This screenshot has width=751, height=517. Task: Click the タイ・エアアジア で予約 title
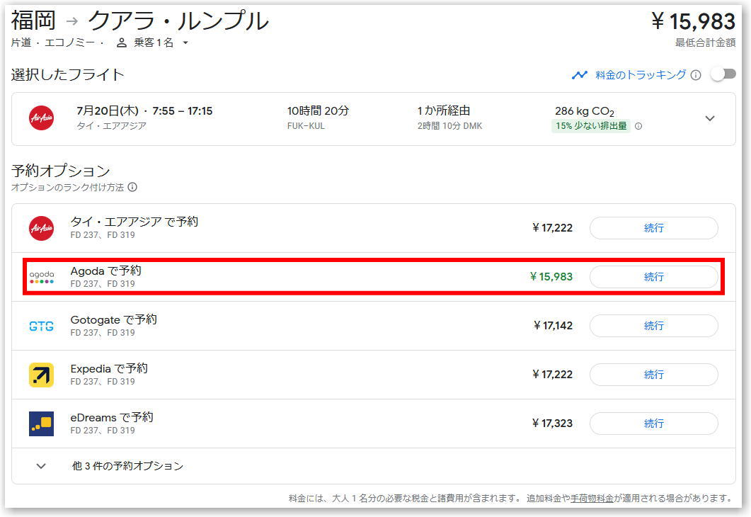point(134,222)
